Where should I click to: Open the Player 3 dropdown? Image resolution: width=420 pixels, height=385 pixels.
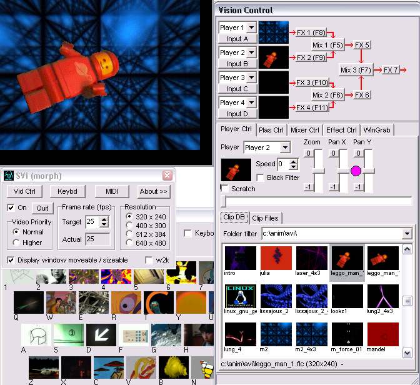pos(251,77)
